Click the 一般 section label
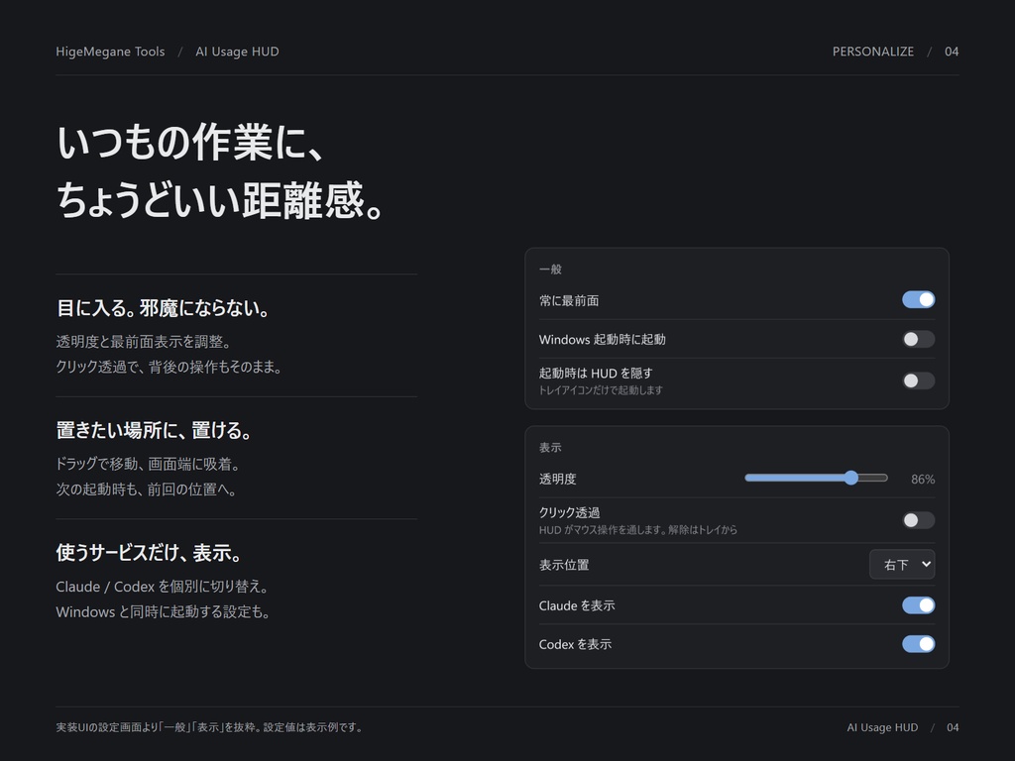The image size is (1015, 761). point(550,270)
